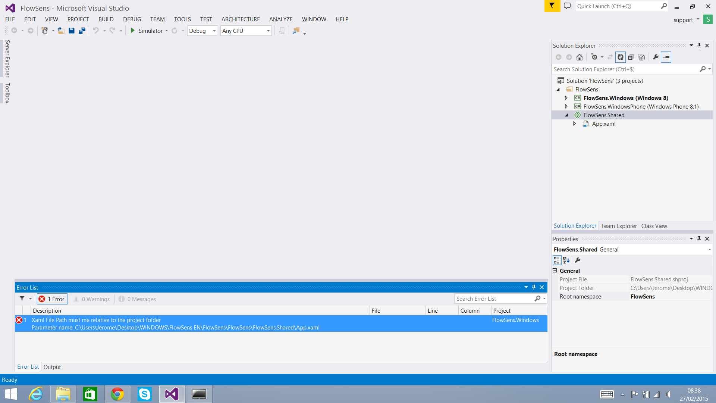716x403 pixels.
Task: Open the FILE menu
Action: click(x=10, y=19)
